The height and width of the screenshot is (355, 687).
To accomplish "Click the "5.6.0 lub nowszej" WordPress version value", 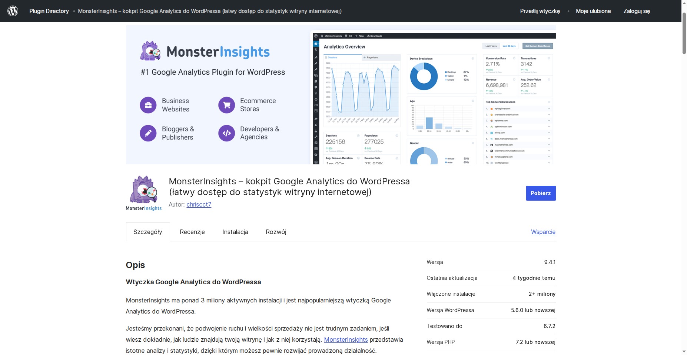I will tap(533, 310).
